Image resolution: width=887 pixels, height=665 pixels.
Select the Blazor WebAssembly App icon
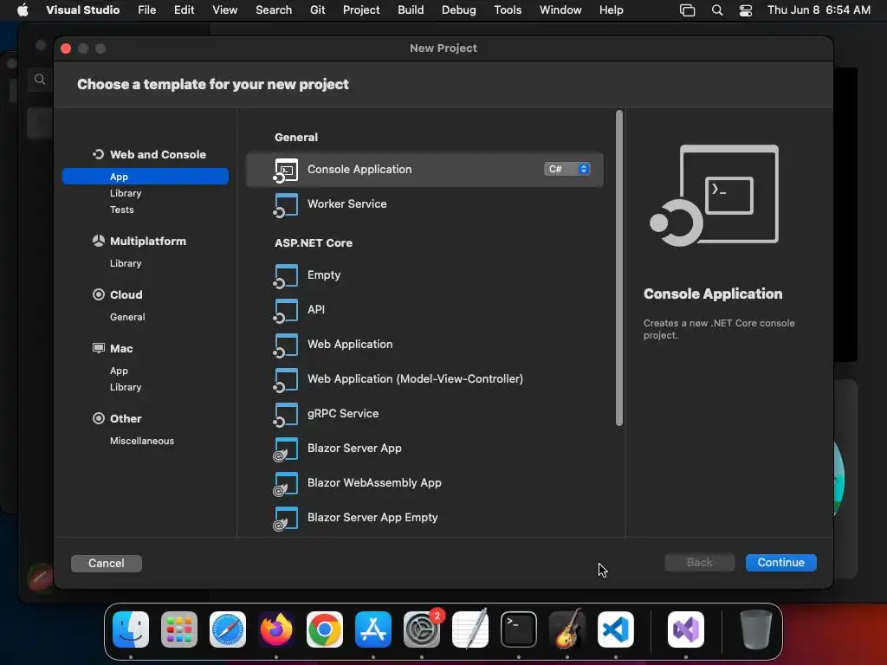coord(286,483)
